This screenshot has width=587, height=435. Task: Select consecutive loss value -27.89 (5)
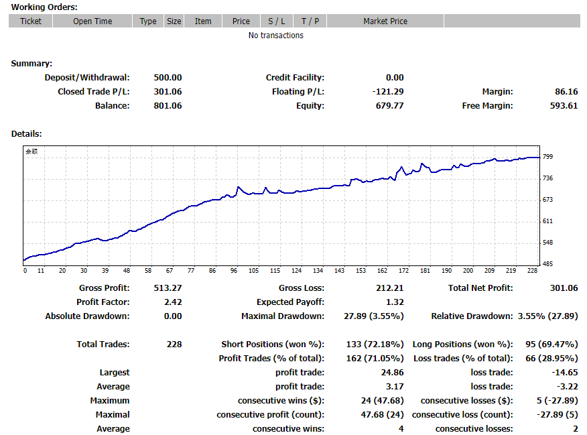tap(557, 415)
